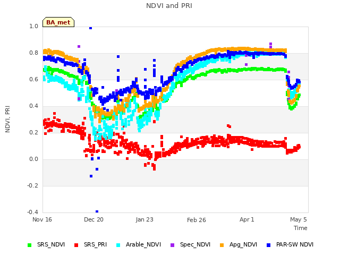Click the green SRS_NDVI legend swatch

point(30,245)
